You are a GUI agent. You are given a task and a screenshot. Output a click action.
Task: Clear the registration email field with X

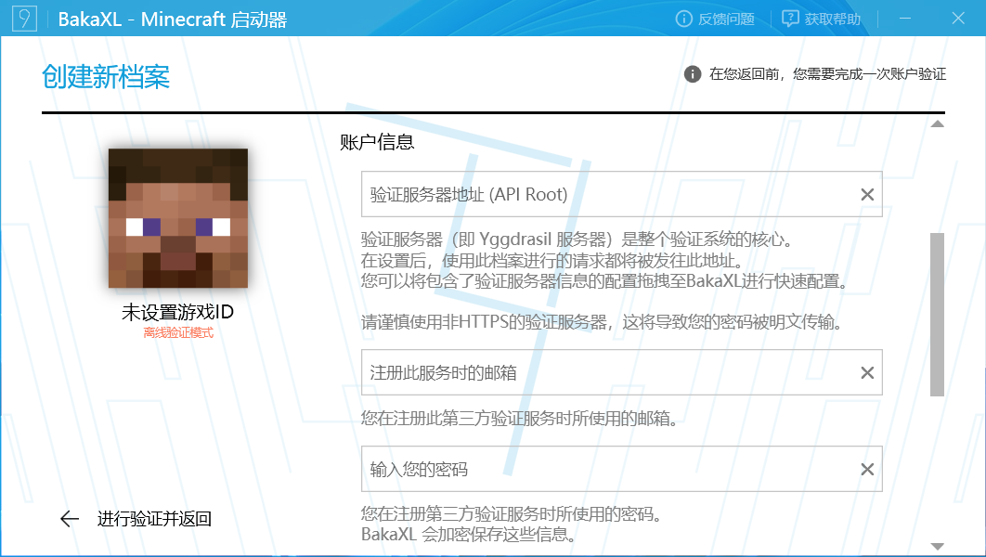click(x=867, y=372)
